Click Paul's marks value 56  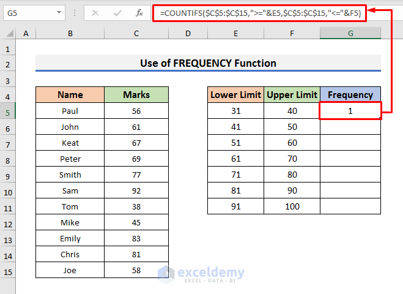(x=136, y=111)
